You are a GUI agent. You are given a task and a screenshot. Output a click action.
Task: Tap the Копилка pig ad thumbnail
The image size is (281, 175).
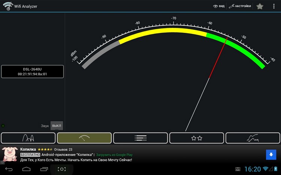click(x=10, y=154)
